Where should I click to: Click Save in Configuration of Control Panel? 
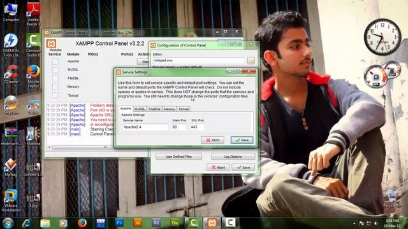tap(243, 167)
